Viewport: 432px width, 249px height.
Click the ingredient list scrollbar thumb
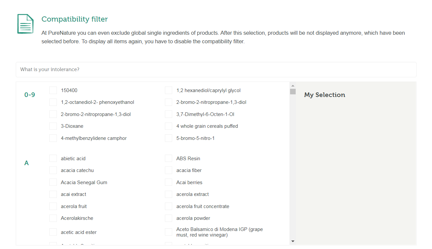[x=293, y=92]
